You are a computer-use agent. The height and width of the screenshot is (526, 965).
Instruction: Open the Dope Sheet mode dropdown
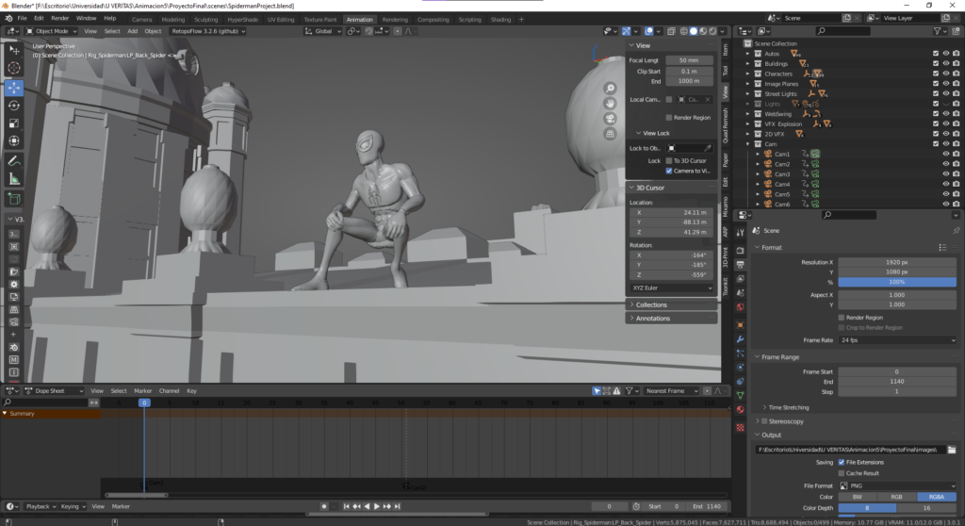pyautogui.click(x=54, y=390)
